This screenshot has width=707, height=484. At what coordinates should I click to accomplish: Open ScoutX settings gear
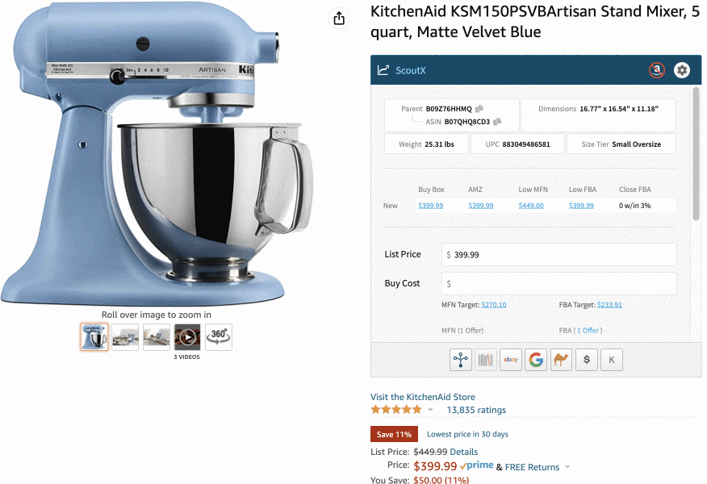tap(682, 70)
